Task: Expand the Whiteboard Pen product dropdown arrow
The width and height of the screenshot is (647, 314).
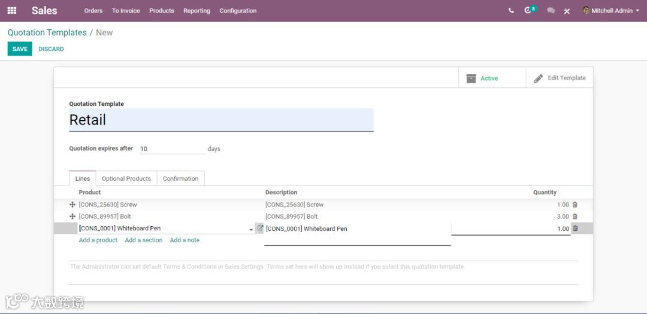Action: click(251, 230)
